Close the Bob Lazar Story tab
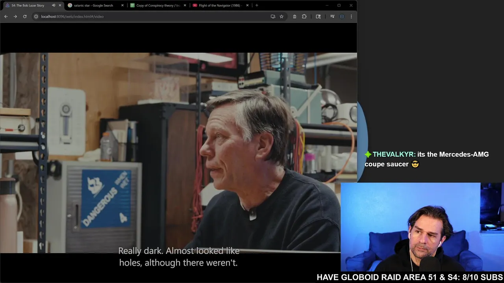Screen dimensions: 504x283 60,6
